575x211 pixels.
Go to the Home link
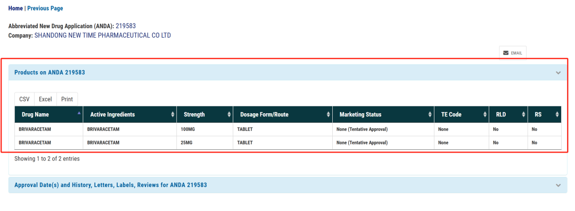[15, 8]
